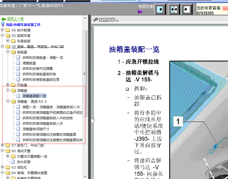Image resolution: width=228 pixels, height=179 pixels.
Task: Collapse the 60 滑动天窗 folder
Action: (2, 151)
